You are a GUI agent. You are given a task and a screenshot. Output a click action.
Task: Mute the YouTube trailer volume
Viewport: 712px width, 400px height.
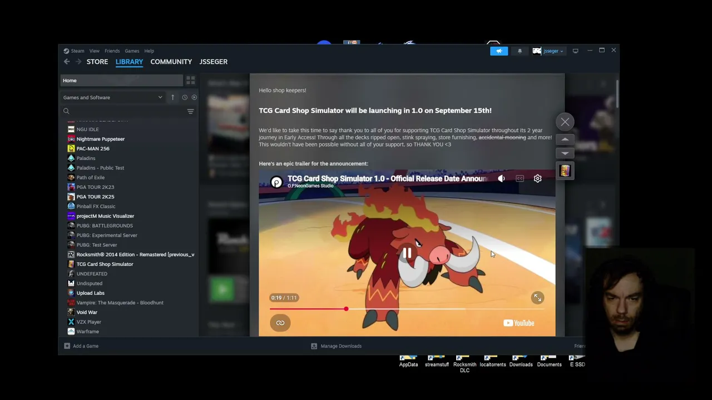(501, 178)
